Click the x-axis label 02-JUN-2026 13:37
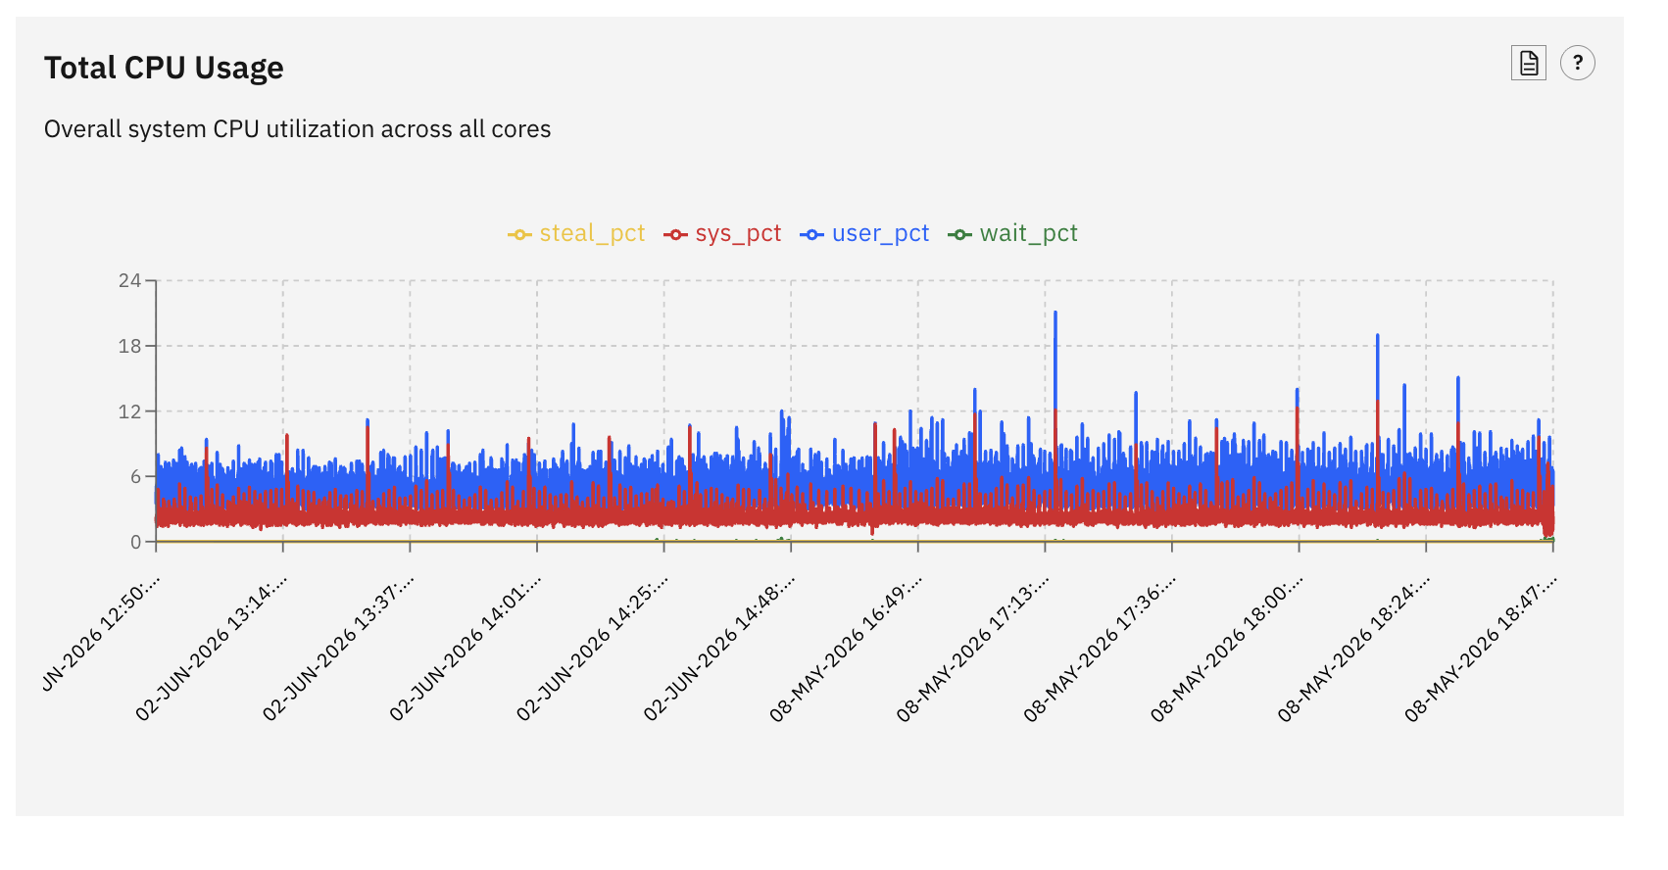 tap(338, 648)
